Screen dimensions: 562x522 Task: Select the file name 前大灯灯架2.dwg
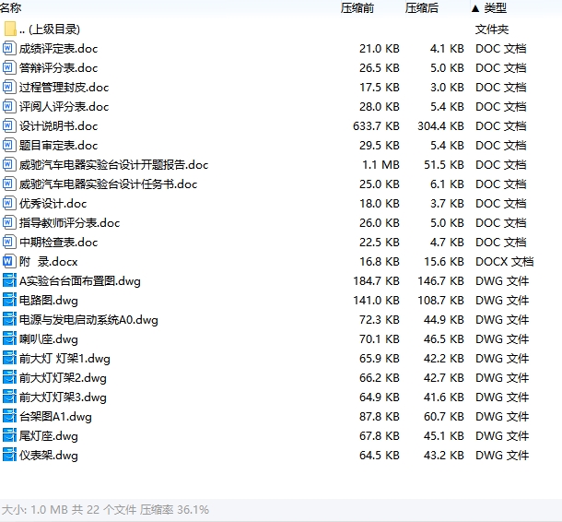(63, 378)
